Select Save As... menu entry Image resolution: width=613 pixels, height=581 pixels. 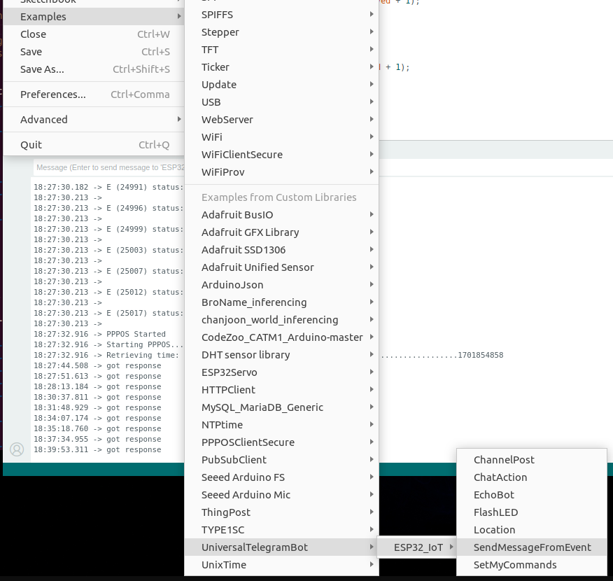pos(94,69)
